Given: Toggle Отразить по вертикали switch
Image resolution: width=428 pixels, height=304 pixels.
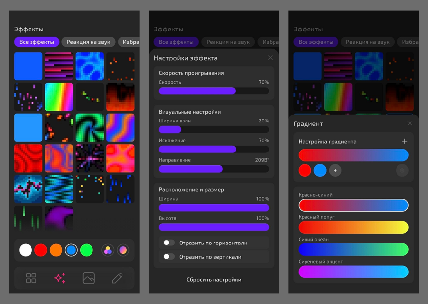Looking at the screenshot, I should pyautogui.click(x=169, y=256).
